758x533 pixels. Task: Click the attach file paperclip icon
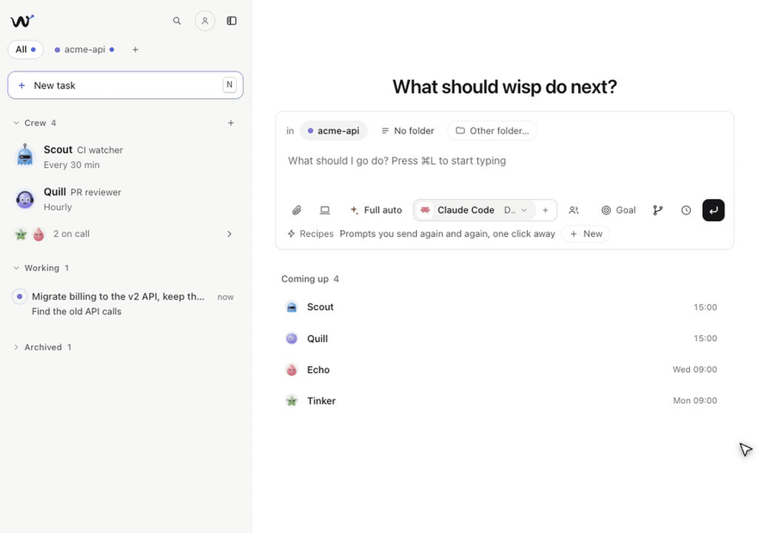point(296,210)
